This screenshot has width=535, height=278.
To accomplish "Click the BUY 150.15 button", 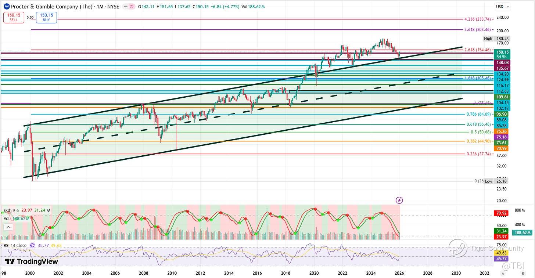I will click(46, 17).
